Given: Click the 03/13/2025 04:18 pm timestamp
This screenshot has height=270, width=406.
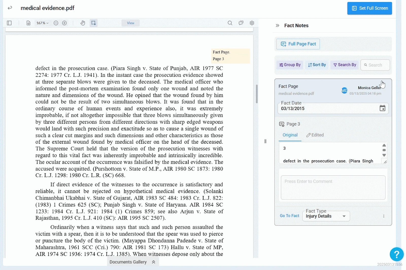Looking at the screenshot, I should (365, 94).
